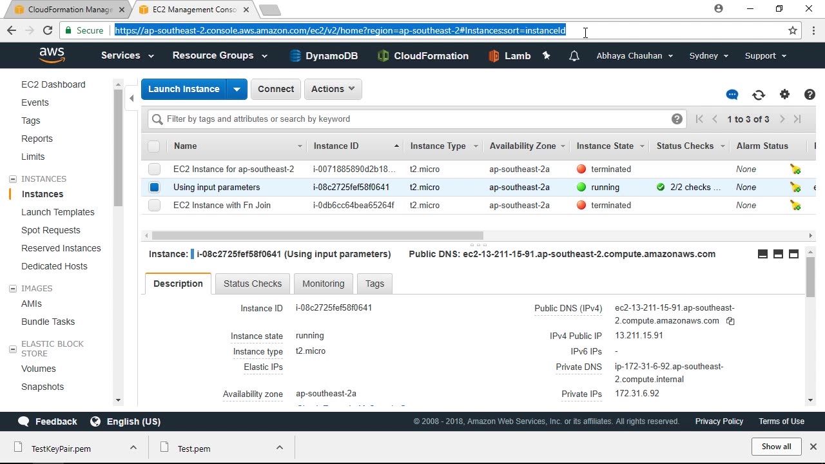Click the horizontal scrollbar of instances table
825x464 pixels.
(318, 236)
